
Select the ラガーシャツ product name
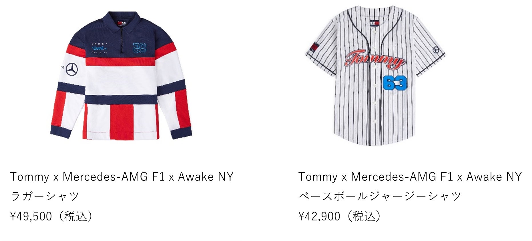point(45,196)
